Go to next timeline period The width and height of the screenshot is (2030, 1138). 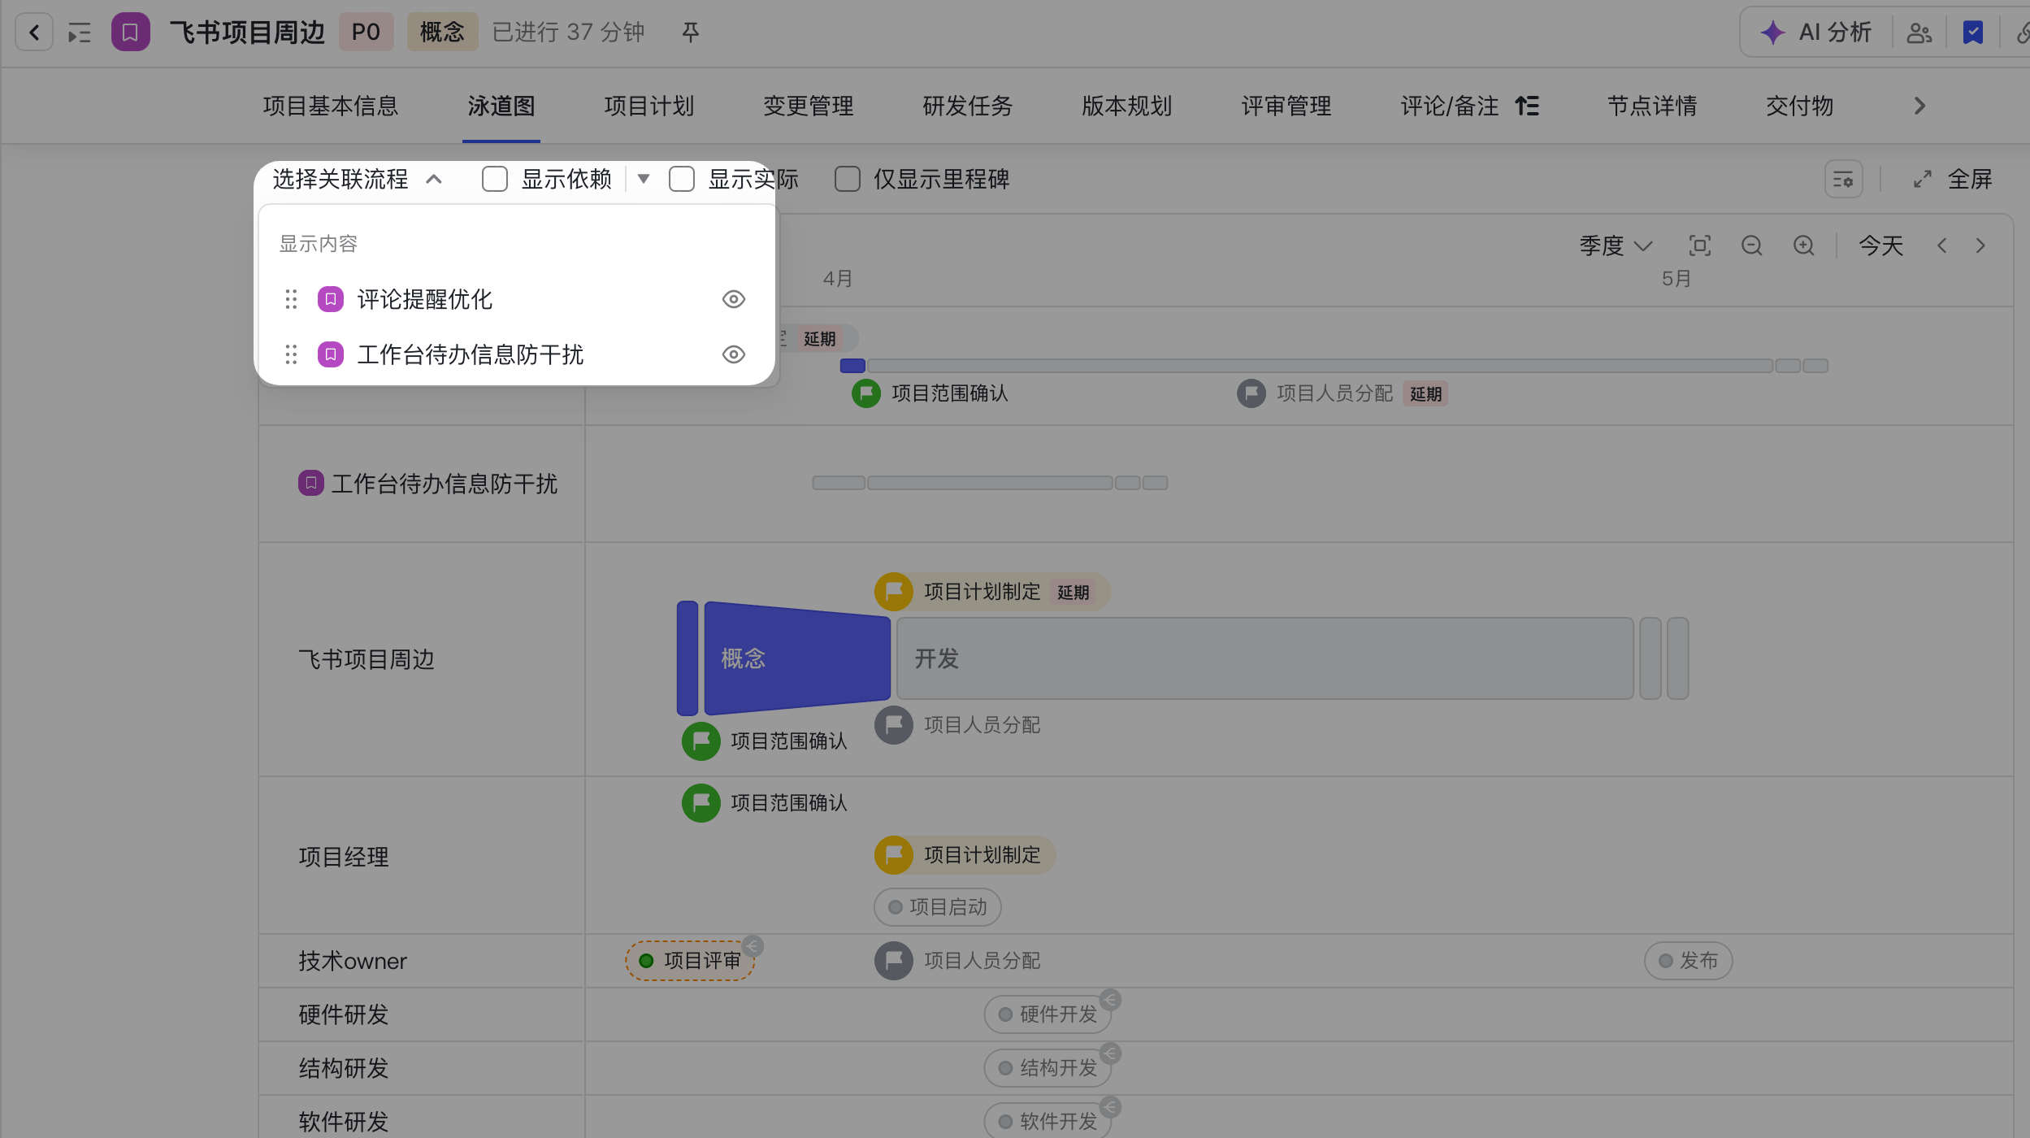pyautogui.click(x=1981, y=245)
